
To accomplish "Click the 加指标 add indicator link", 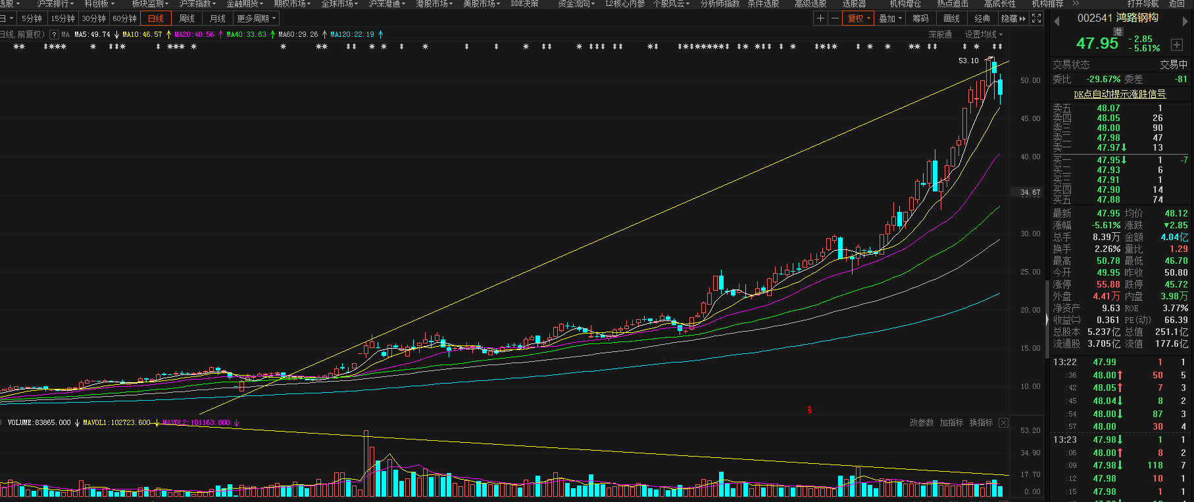I will click(951, 422).
